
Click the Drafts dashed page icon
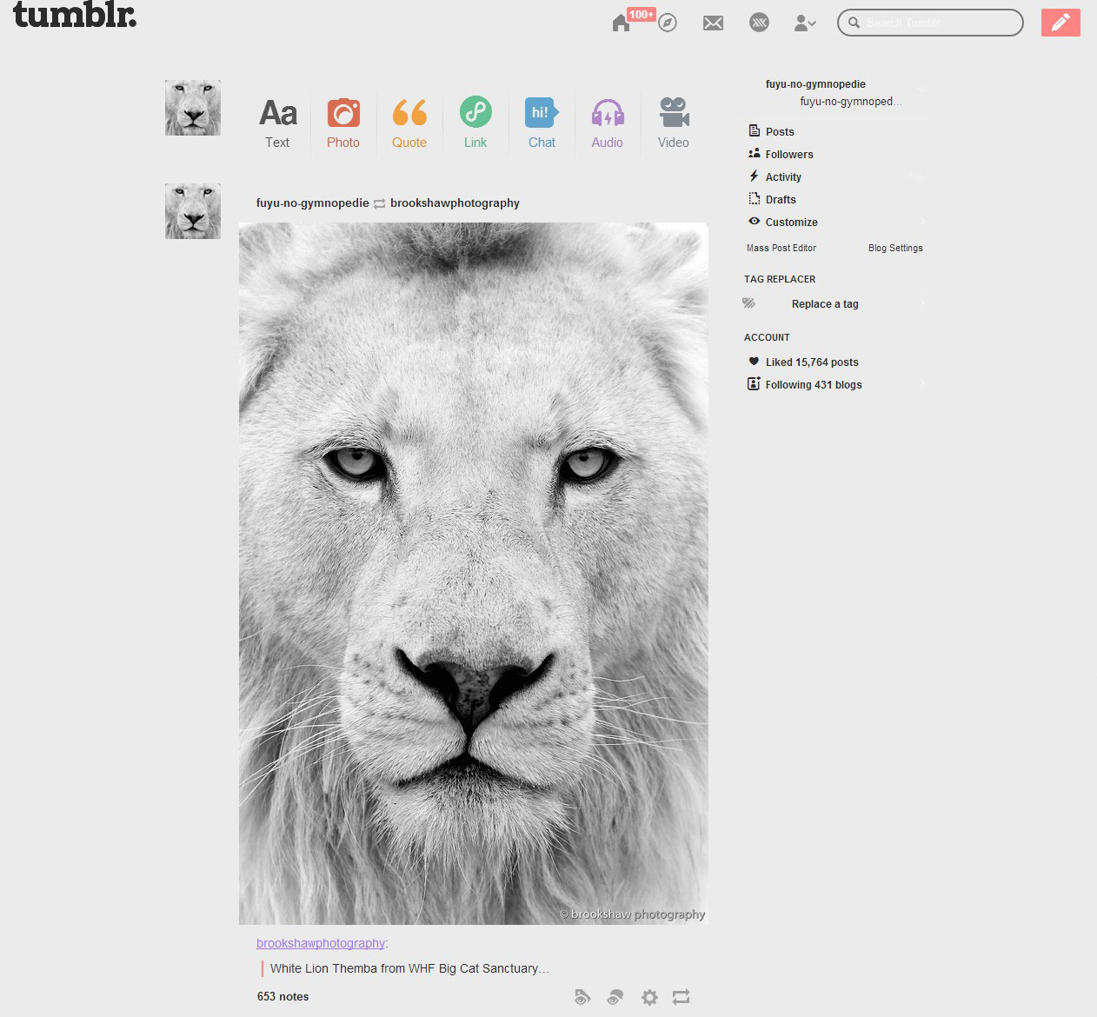tap(754, 198)
